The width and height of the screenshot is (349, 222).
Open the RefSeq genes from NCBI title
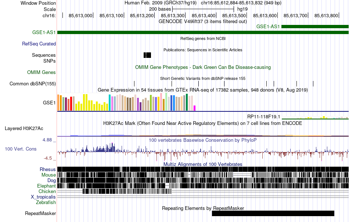(x=203, y=38)
